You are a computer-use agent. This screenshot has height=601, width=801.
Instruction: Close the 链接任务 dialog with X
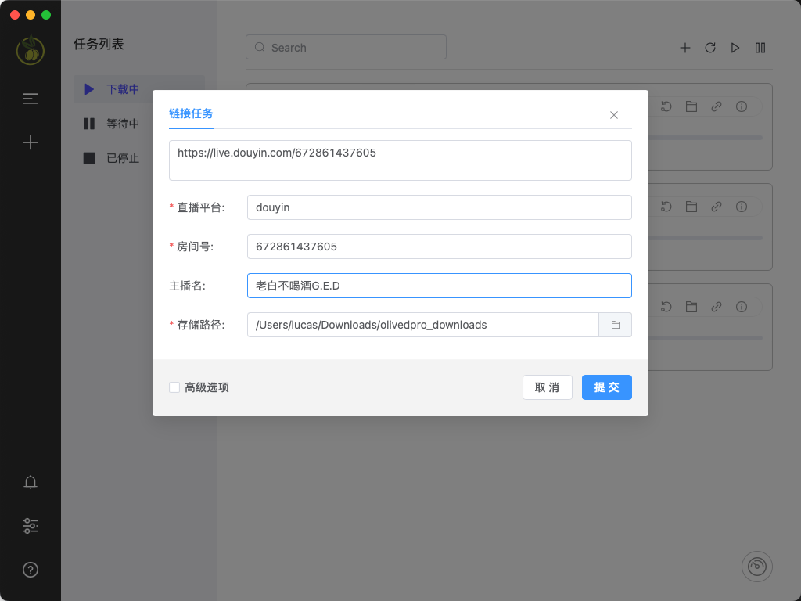pos(614,115)
